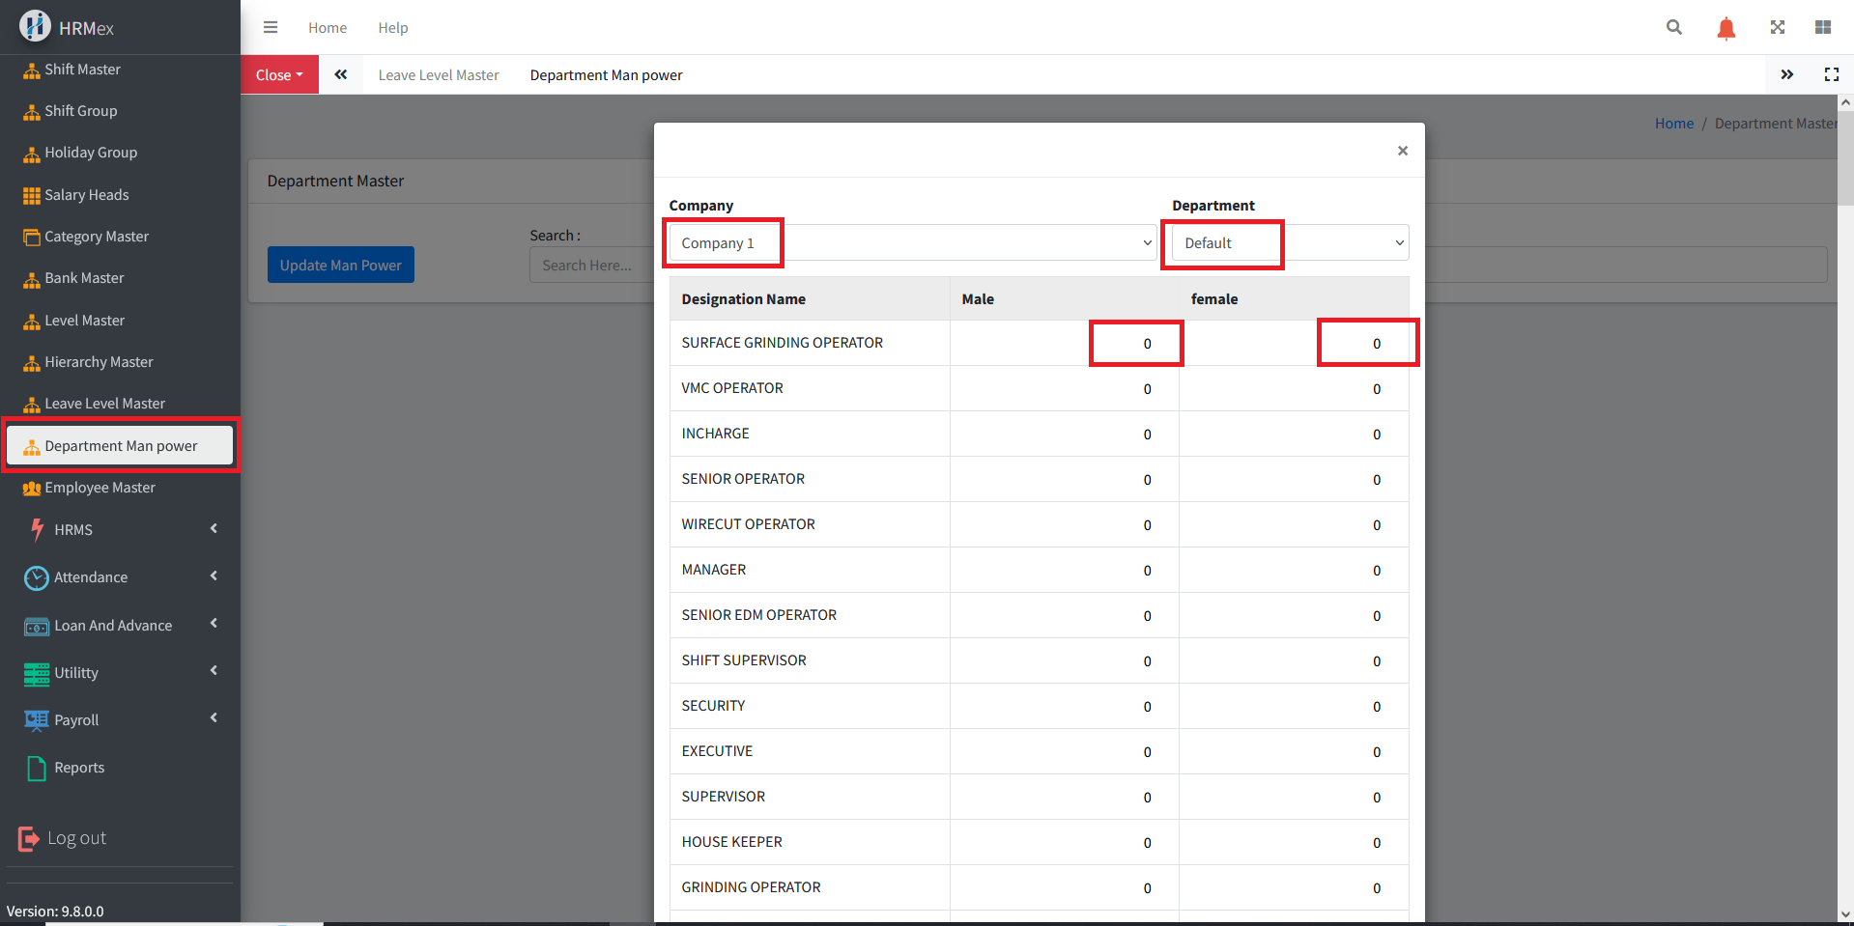Click the tab bar fullscreen icon
The width and height of the screenshot is (1854, 926).
tap(1831, 74)
